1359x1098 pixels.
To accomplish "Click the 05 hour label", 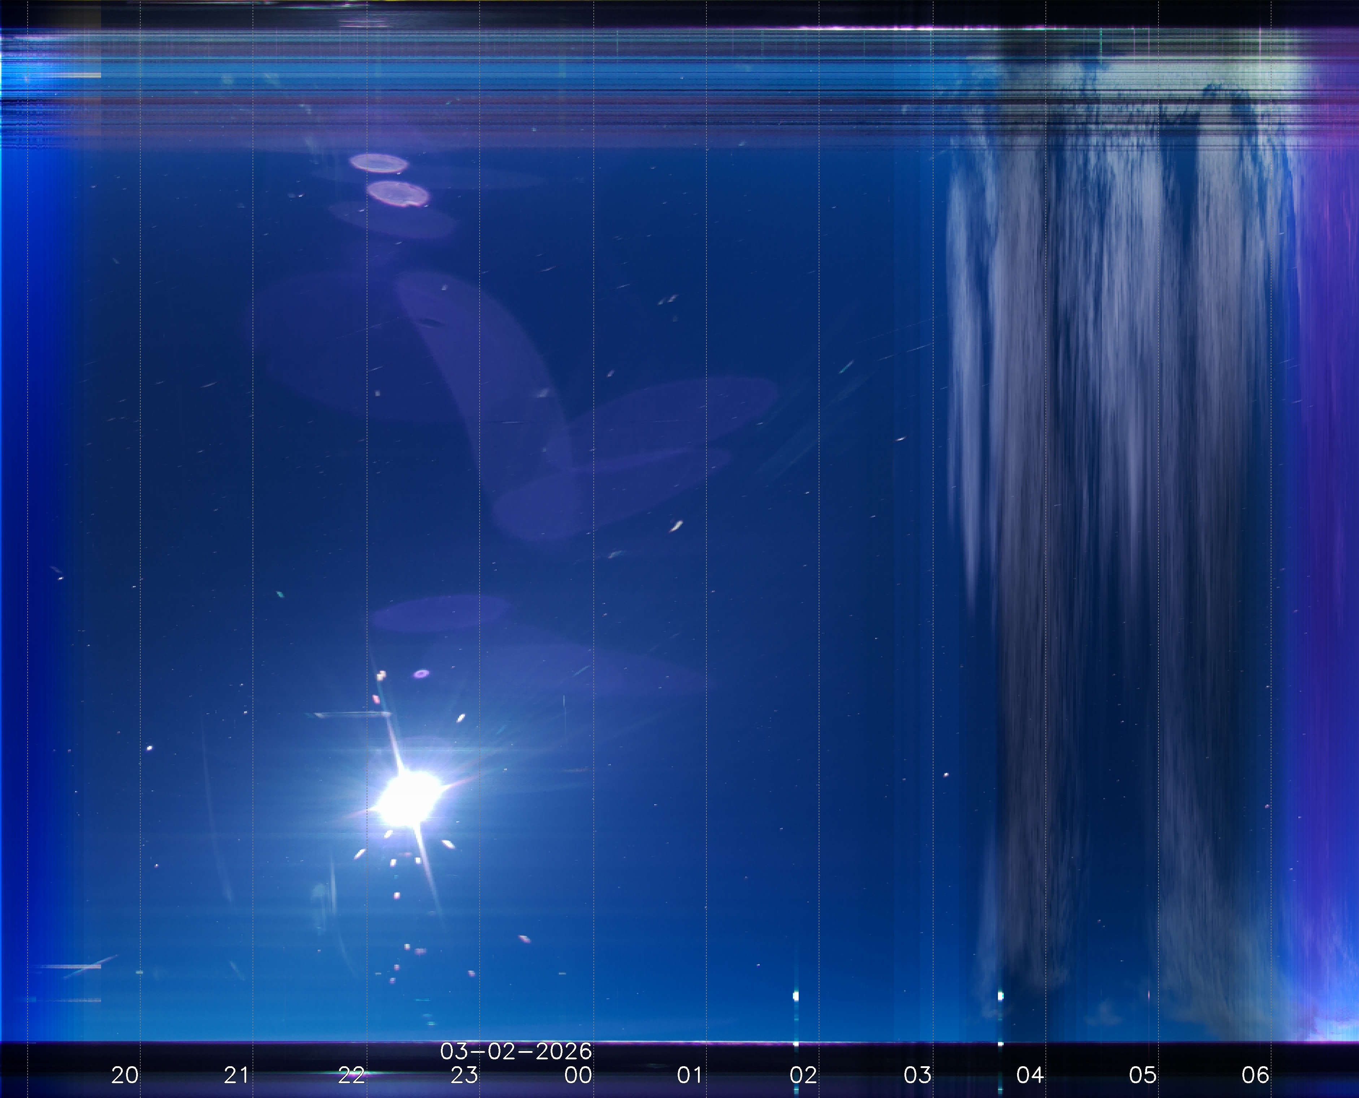I will tap(1143, 1075).
